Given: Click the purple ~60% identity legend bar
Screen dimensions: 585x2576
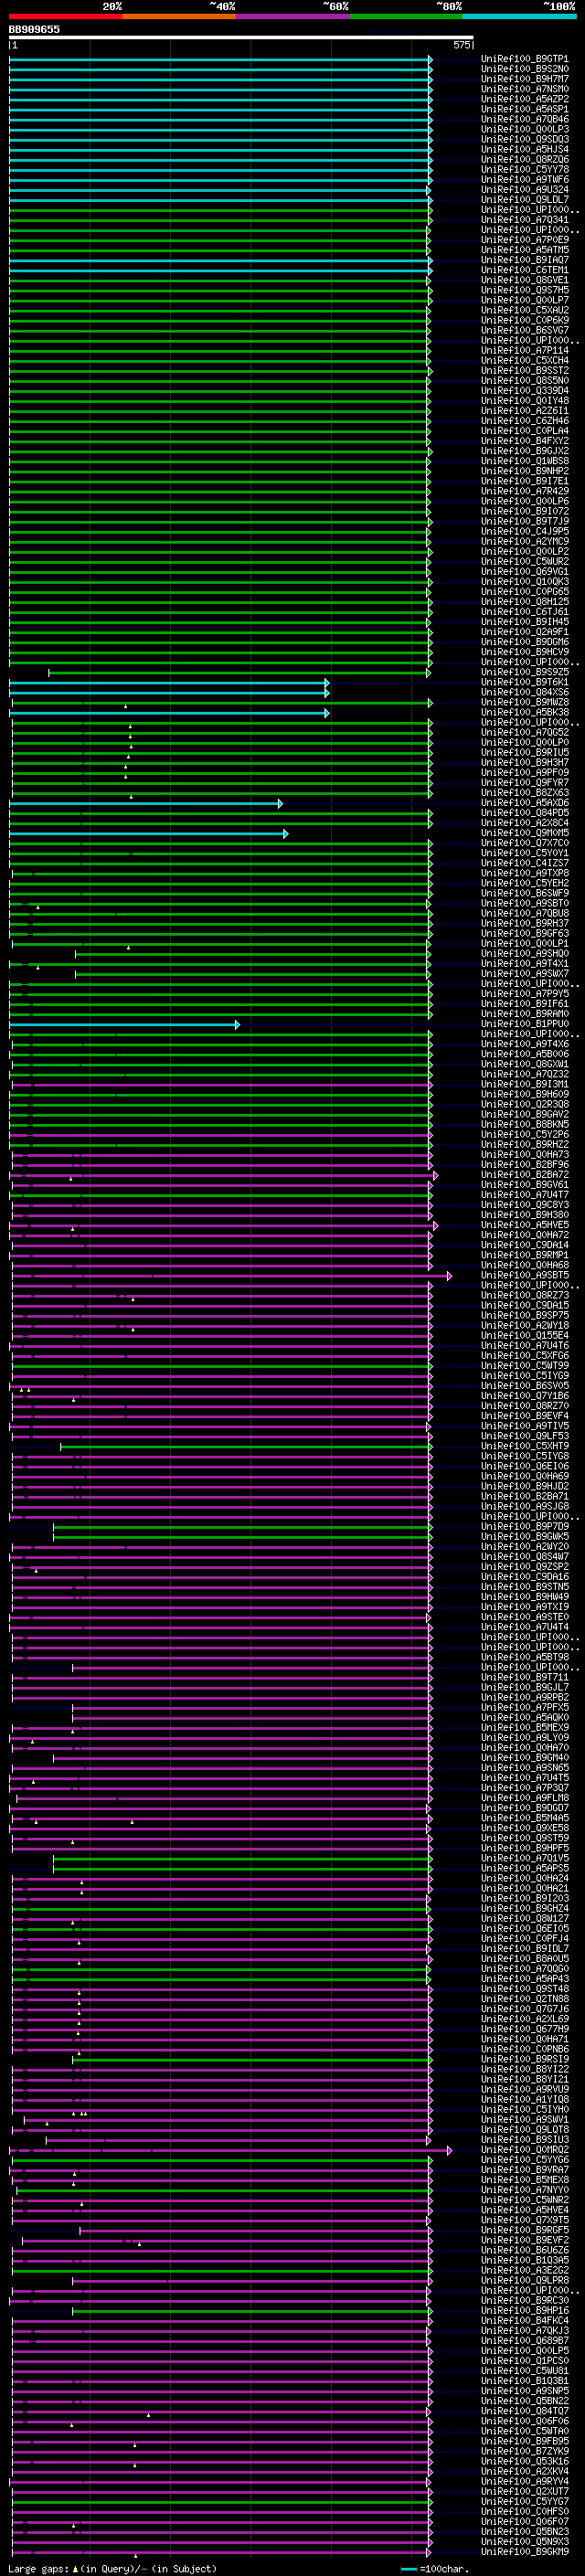Looking at the screenshot, I should (x=293, y=17).
